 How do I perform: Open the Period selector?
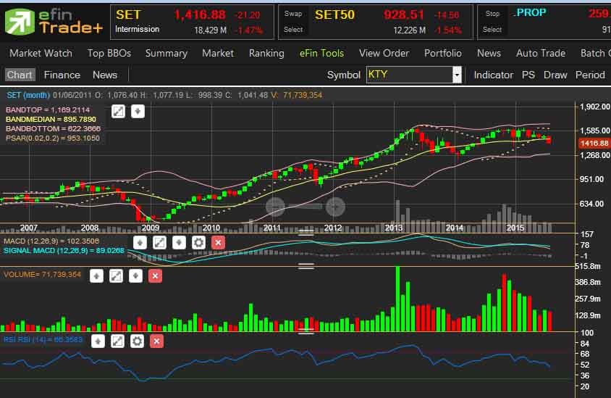point(590,75)
